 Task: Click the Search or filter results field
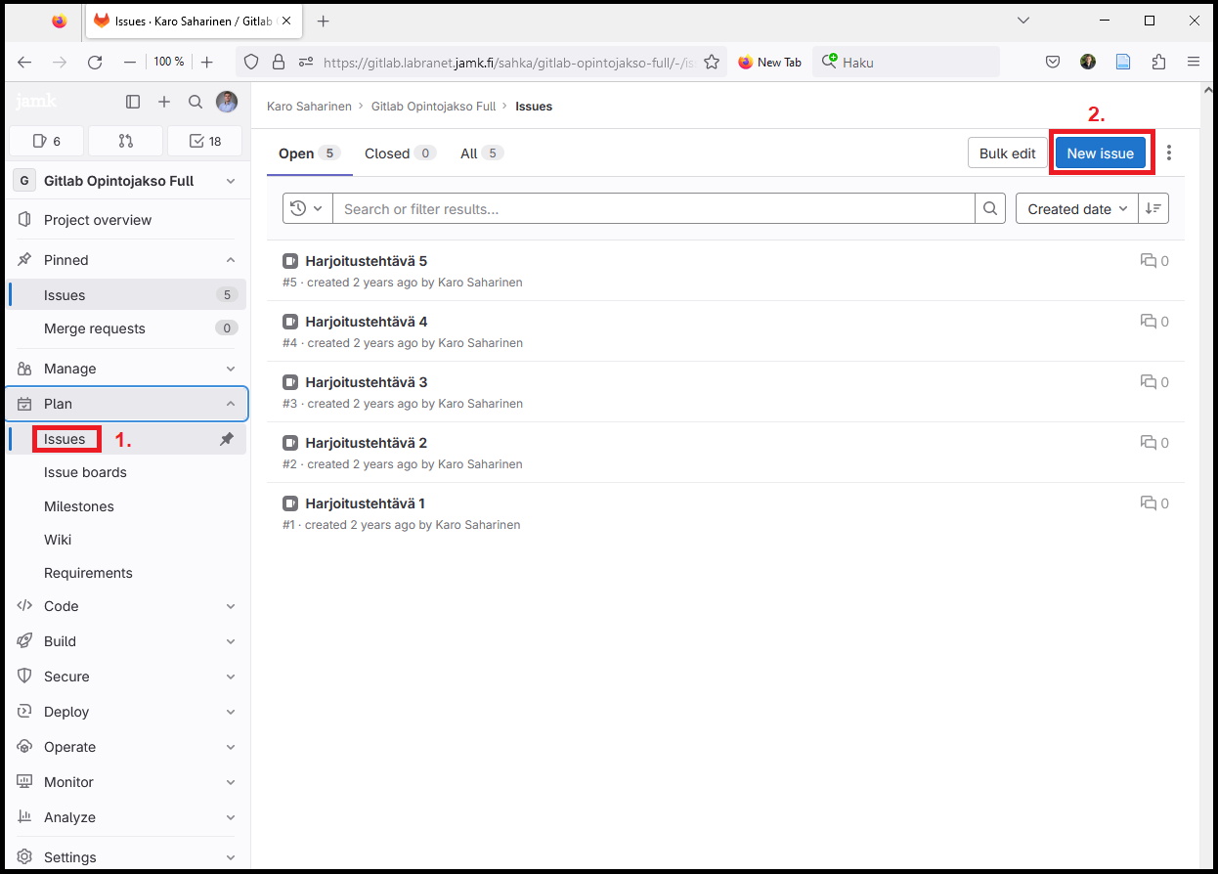653,208
